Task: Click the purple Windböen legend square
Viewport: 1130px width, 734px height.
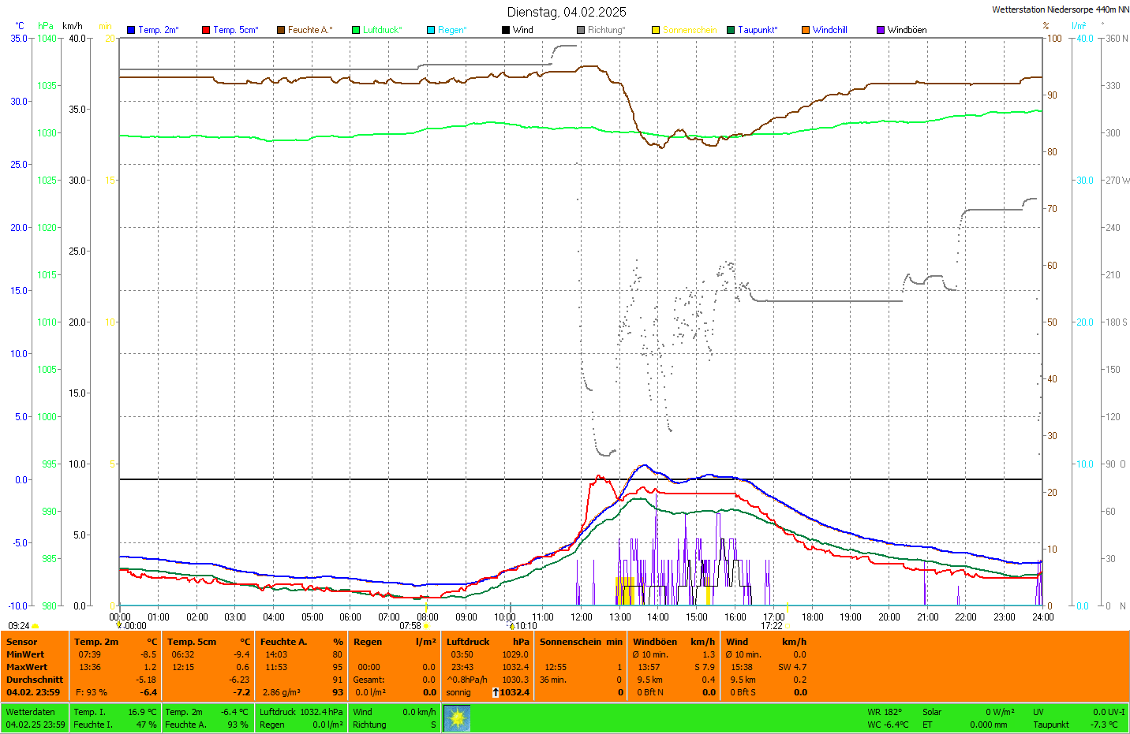Action: [x=881, y=30]
